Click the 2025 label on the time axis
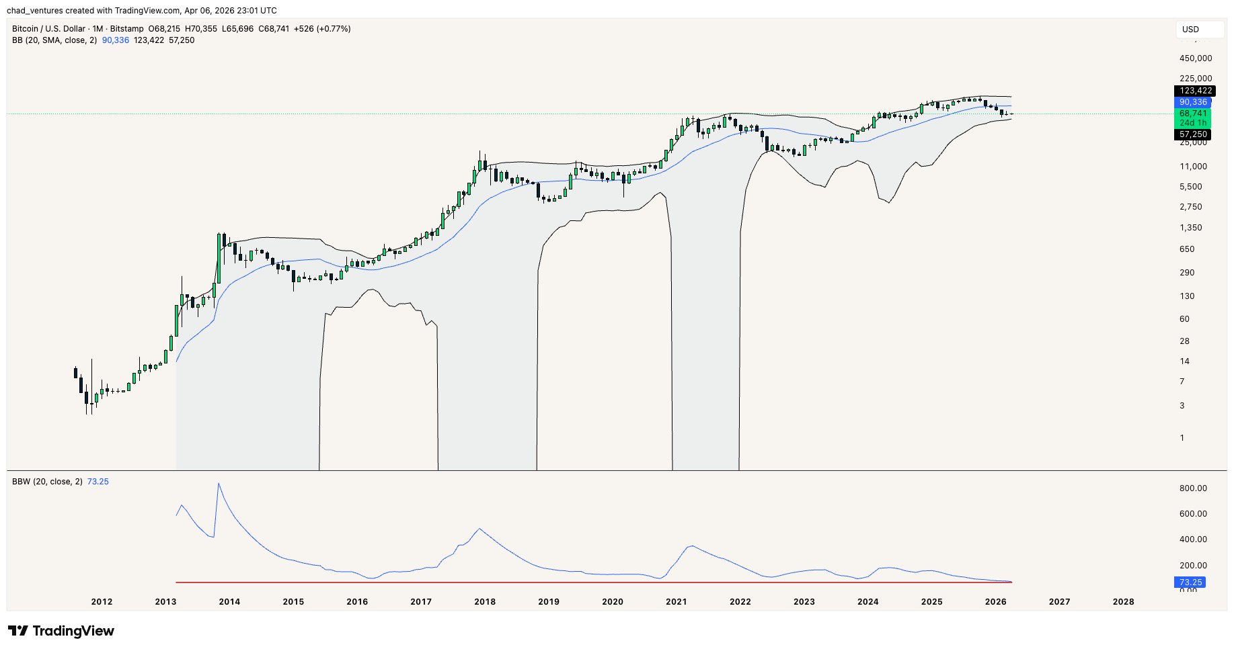 click(932, 602)
